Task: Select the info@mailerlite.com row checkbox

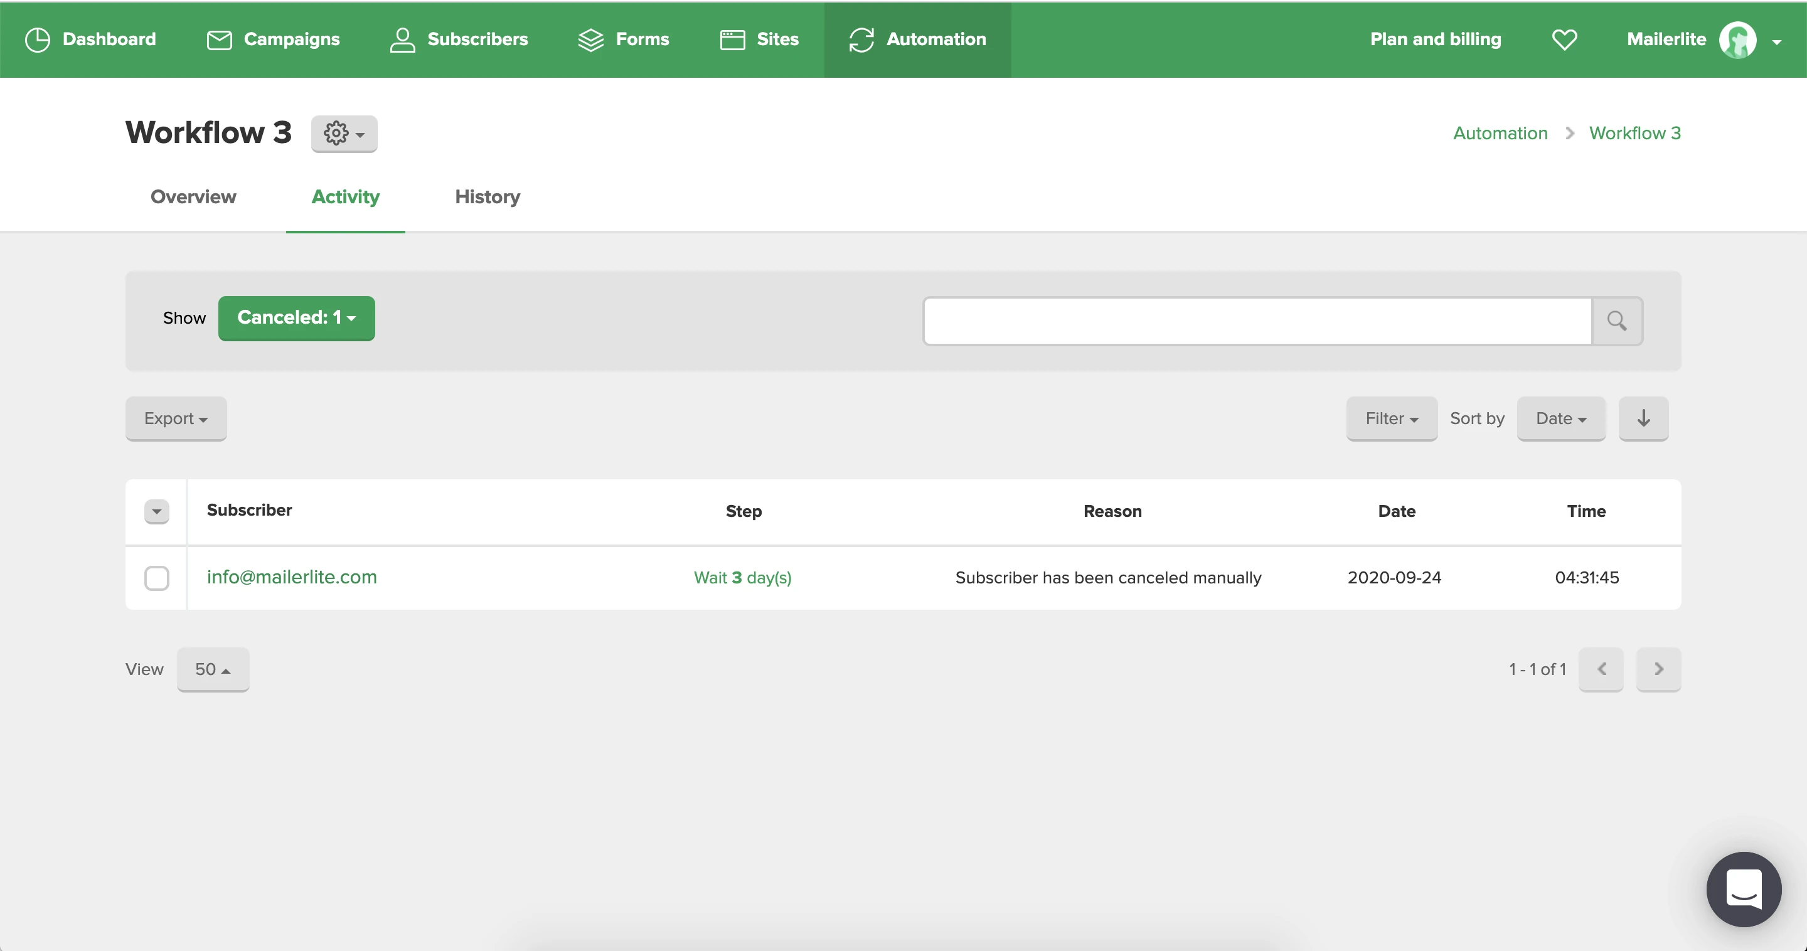Action: tap(156, 578)
